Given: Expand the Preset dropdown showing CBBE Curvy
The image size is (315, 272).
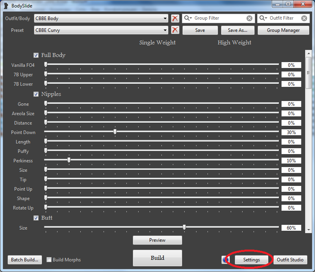Looking at the screenshot, I should (101, 30).
